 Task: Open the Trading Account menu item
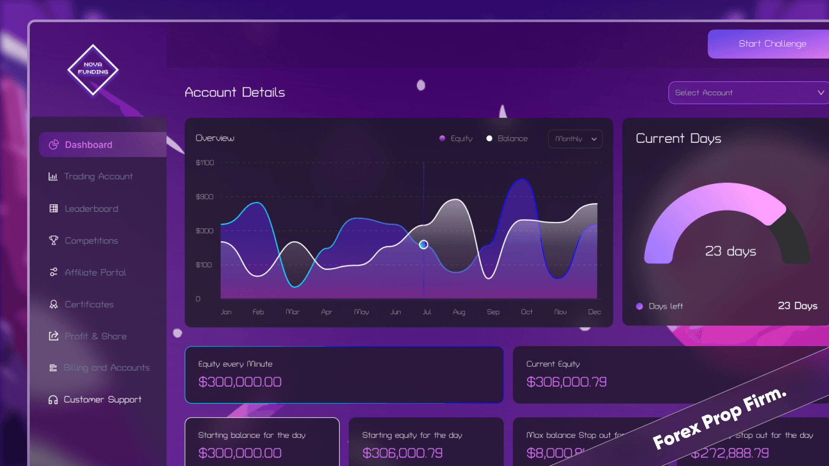[x=98, y=176]
